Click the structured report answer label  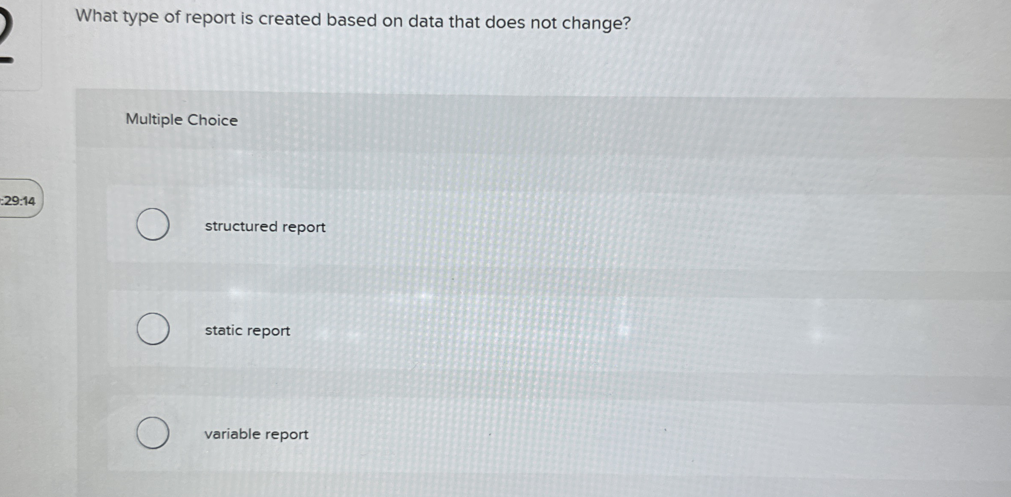265,227
